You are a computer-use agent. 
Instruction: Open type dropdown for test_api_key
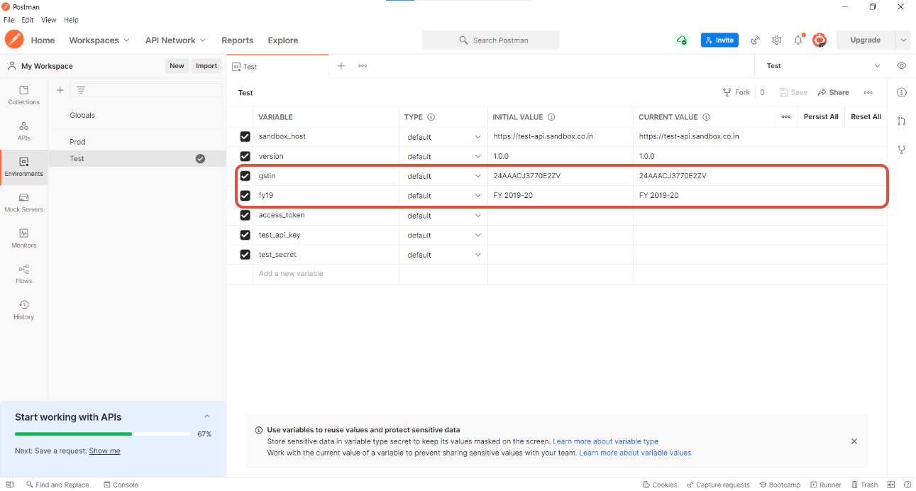tap(443, 235)
